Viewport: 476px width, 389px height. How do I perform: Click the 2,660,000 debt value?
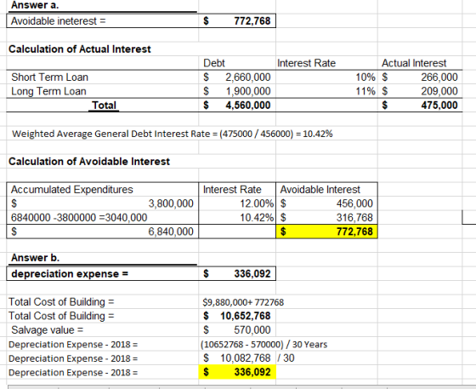pos(237,77)
